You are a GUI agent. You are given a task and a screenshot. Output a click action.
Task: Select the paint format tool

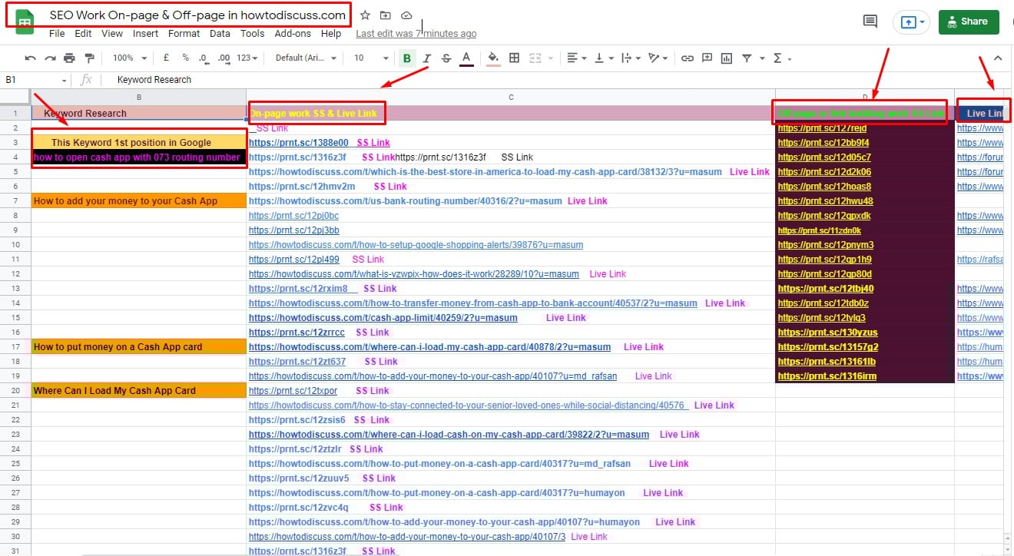pyautogui.click(x=88, y=58)
